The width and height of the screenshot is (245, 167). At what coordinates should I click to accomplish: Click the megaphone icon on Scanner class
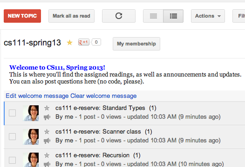(47, 141)
